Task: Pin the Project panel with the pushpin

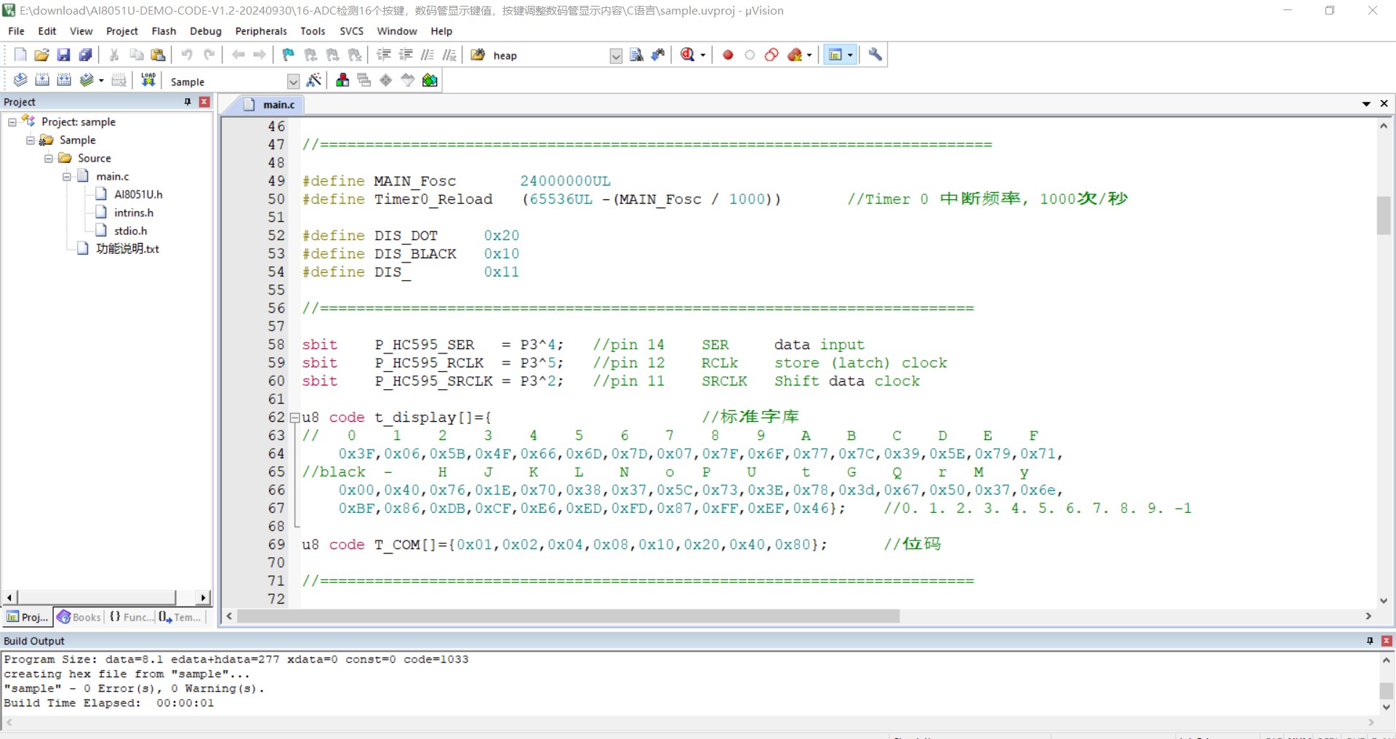Action: pos(188,102)
